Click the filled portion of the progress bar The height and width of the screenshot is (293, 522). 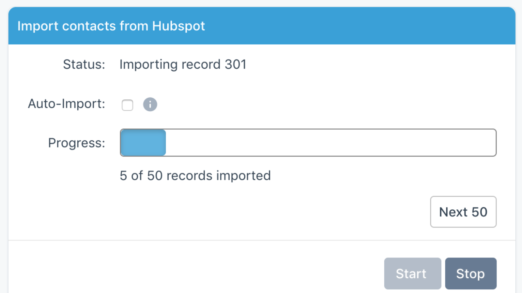[x=143, y=143]
